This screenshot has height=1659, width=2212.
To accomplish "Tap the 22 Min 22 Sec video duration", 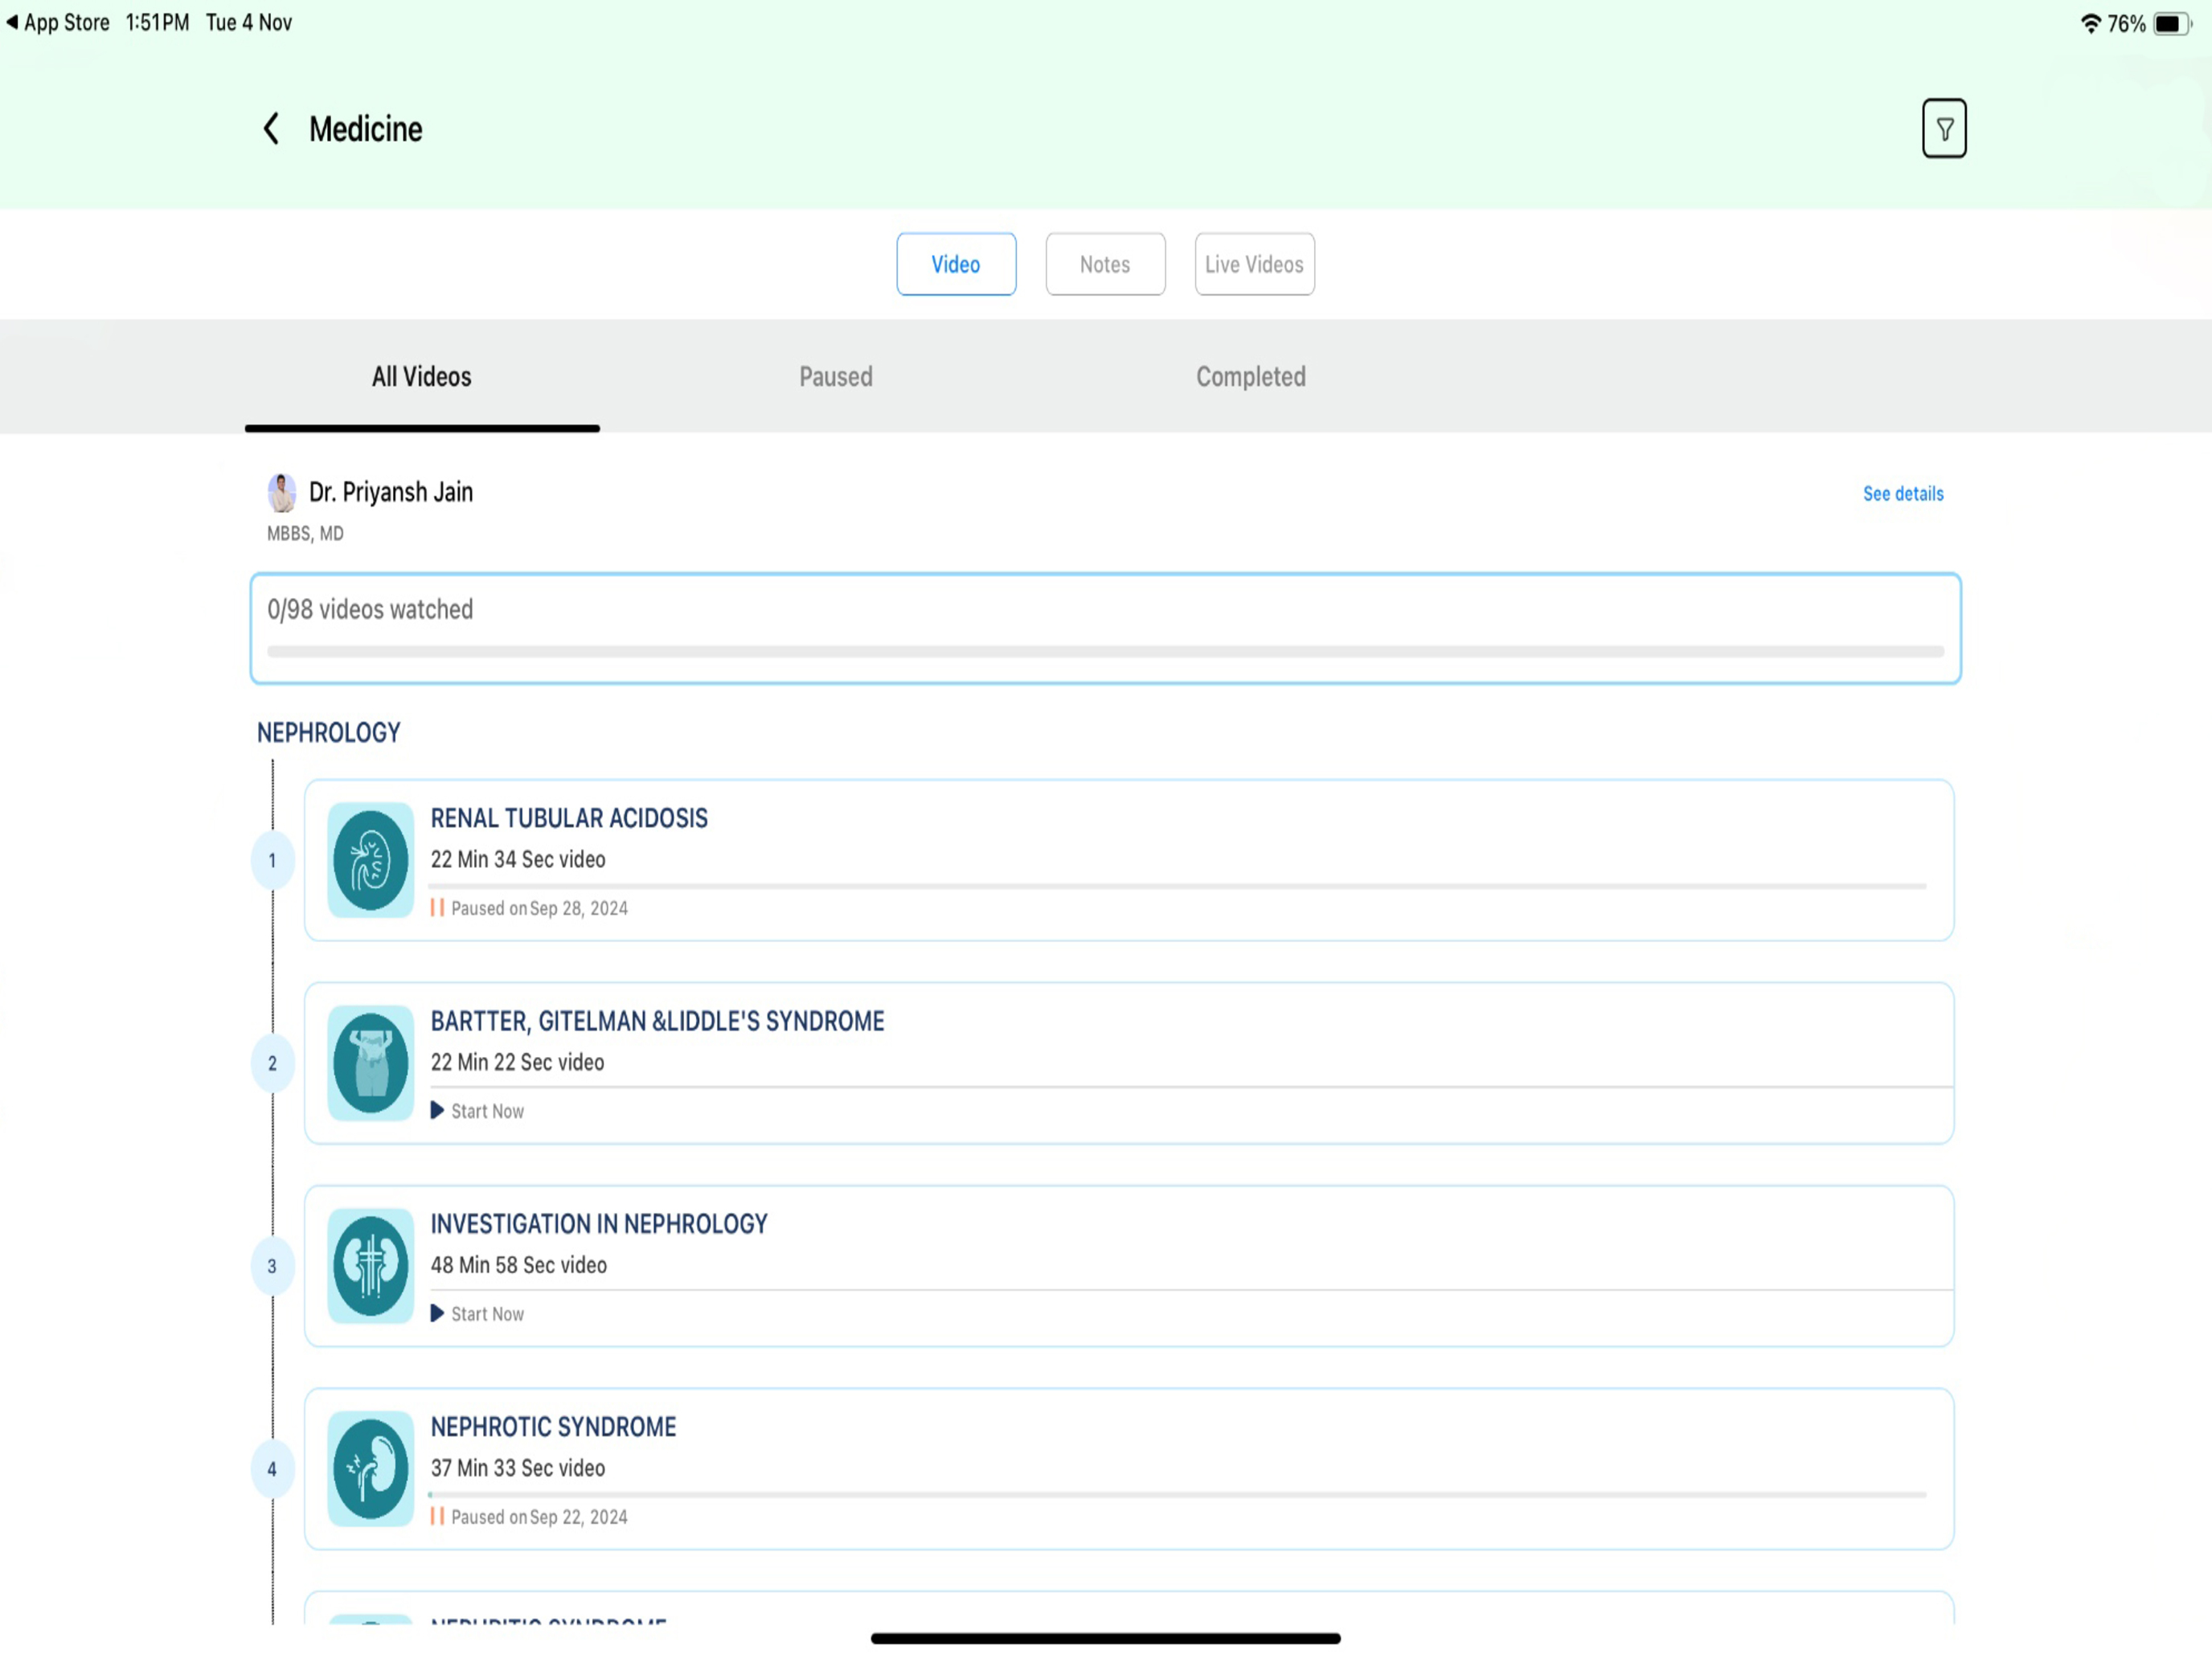I will 517,1062.
